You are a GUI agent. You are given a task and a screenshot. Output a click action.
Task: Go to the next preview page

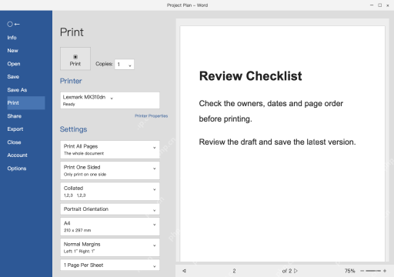[x=295, y=271]
